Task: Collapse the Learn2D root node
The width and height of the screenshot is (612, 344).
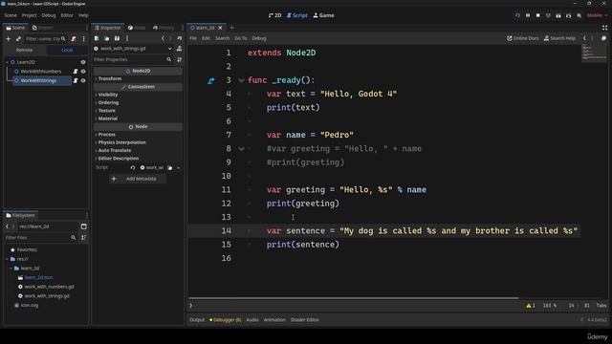Action: point(7,62)
